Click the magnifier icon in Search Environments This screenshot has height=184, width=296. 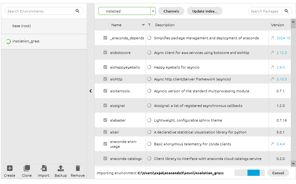(x=78, y=11)
